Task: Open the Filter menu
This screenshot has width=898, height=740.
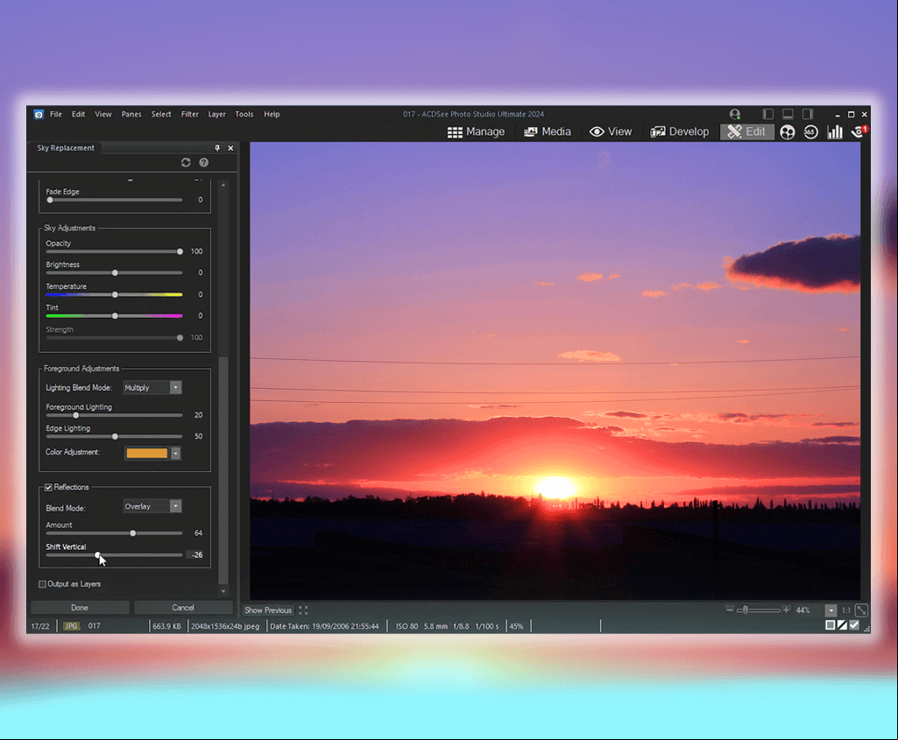Action: click(189, 114)
